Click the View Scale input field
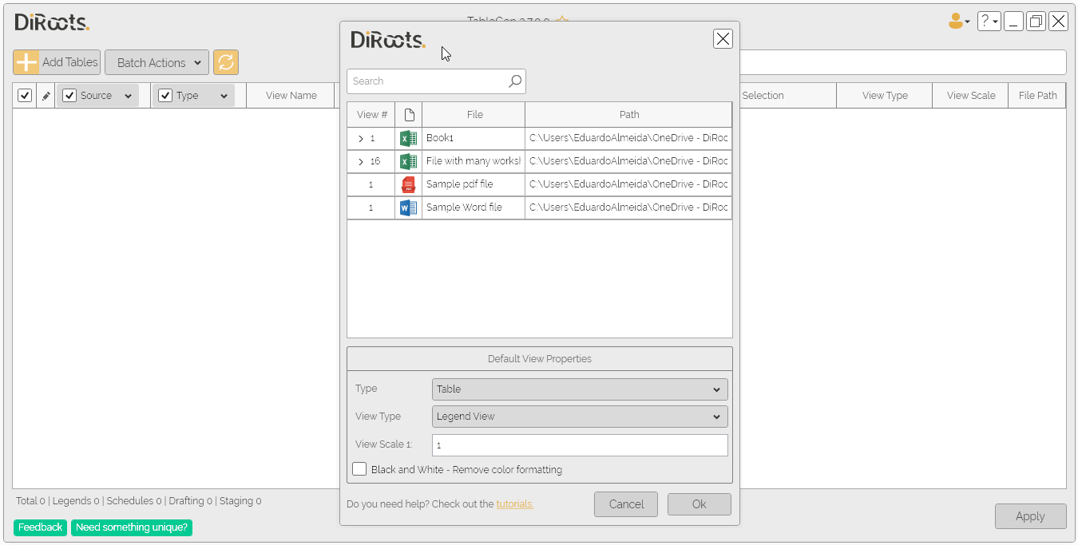 click(580, 445)
